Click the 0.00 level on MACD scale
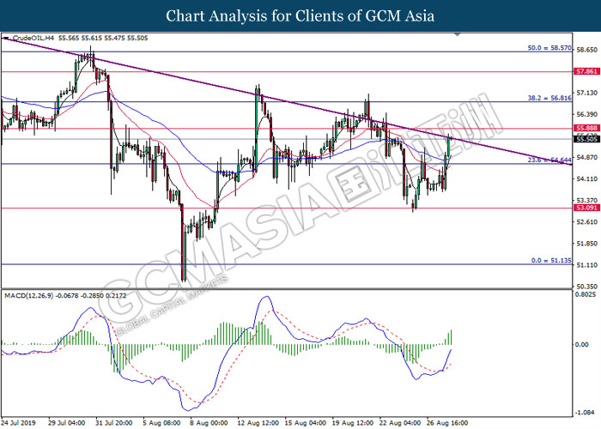This screenshot has height=429, width=601. pyautogui.click(x=582, y=345)
